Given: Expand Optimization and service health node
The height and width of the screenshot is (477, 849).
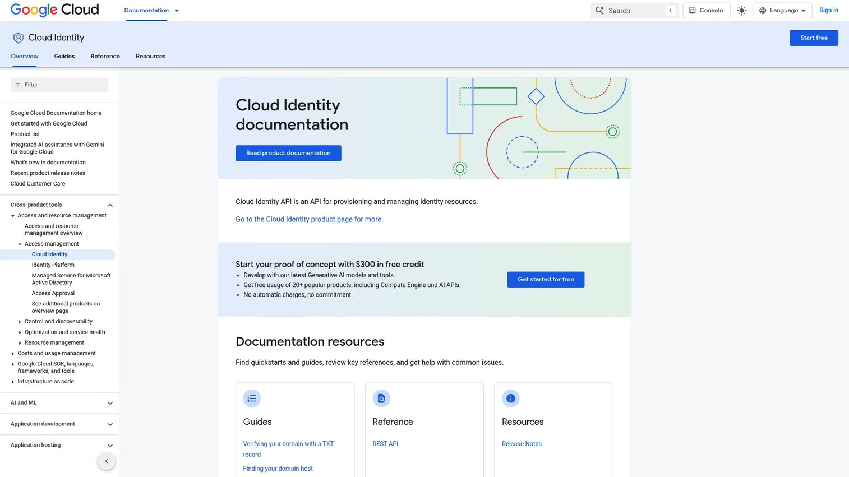Looking at the screenshot, I should click(x=20, y=332).
